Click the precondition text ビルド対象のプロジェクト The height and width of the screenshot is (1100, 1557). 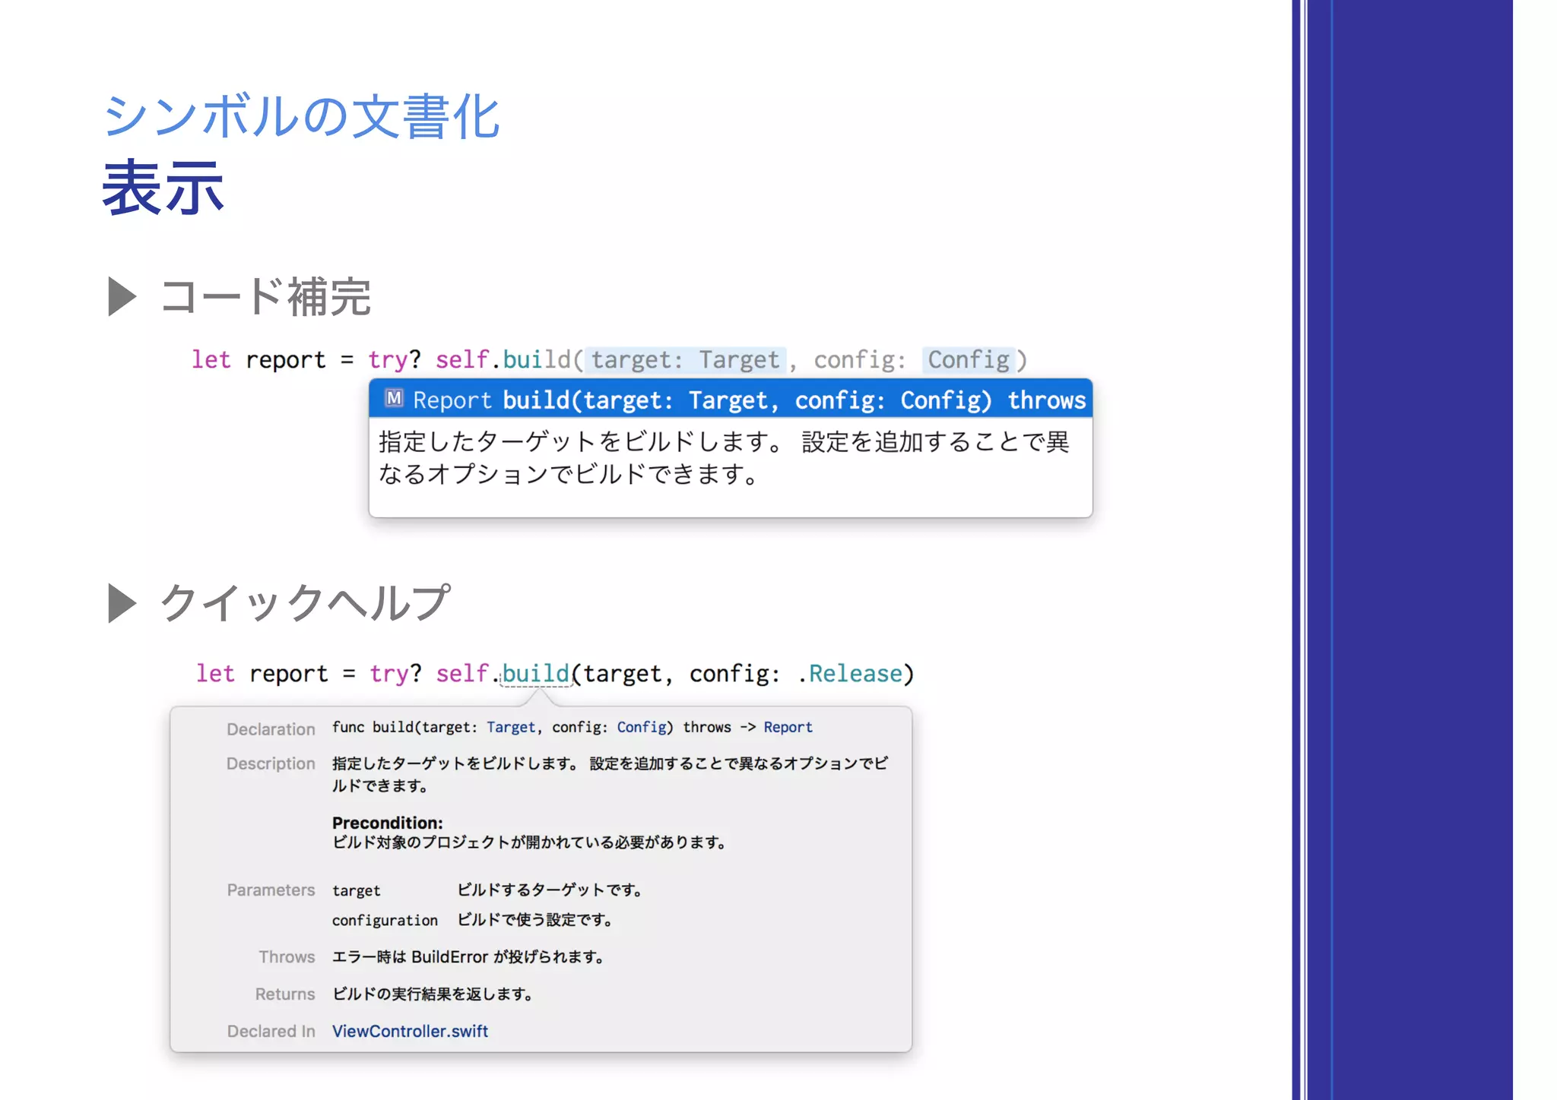[529, 842]
